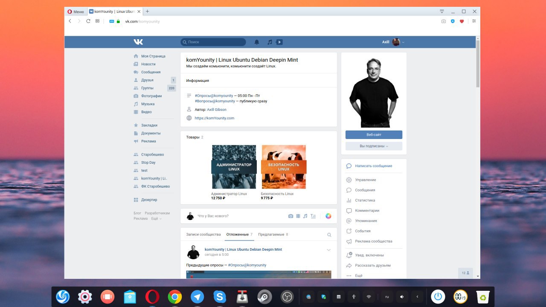546x307 pixels.
Task: Click the colorful poster circle icon
Action: (328, 216)
